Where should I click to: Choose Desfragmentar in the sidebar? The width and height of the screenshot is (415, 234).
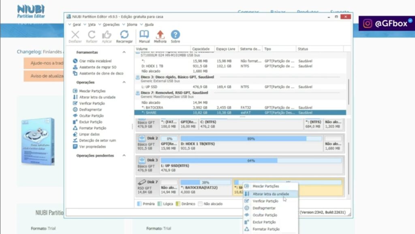pos(88,109)
